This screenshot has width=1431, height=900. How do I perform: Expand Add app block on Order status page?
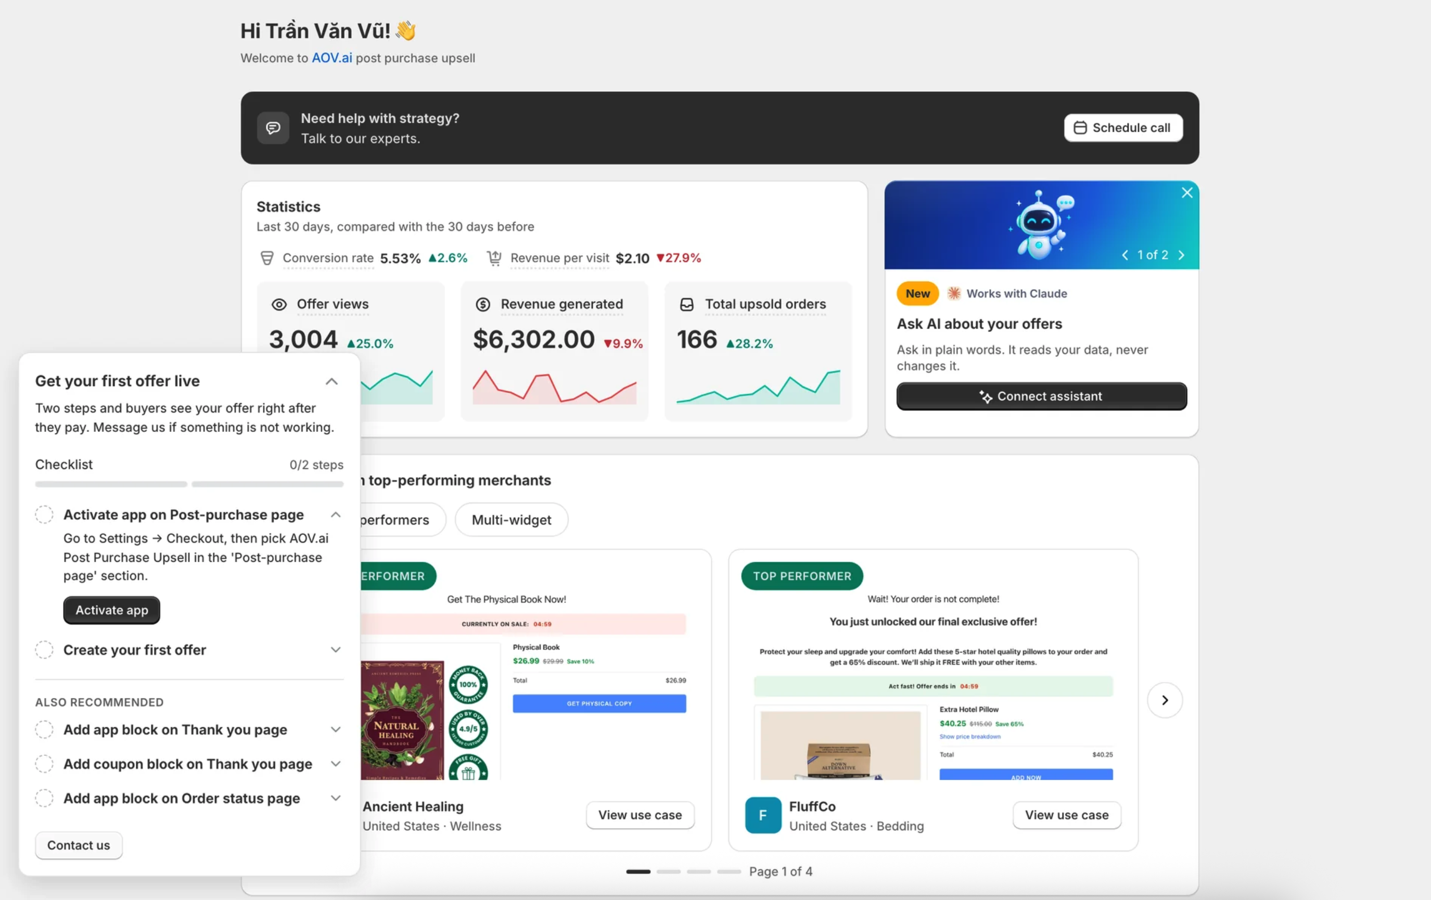[336, 799]
